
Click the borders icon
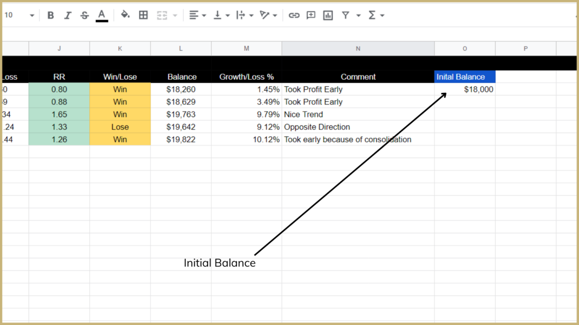coord(143,15)
